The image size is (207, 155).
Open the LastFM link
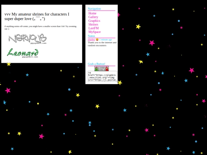tap(94, 28)
